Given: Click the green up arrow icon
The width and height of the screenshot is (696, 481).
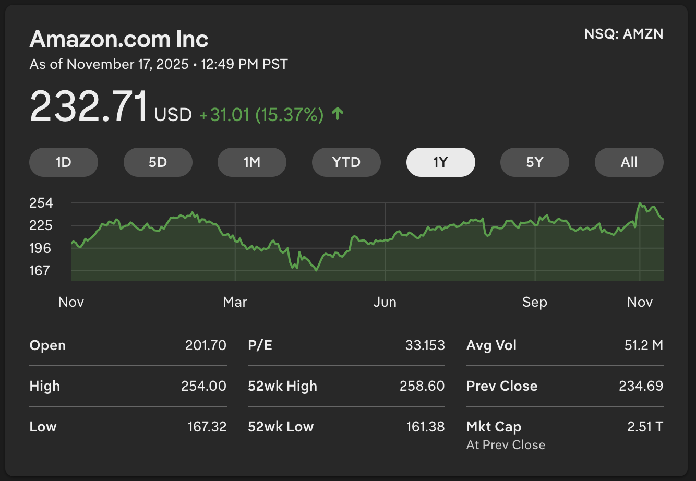Looking at the screenshot, I should [338, 114].
